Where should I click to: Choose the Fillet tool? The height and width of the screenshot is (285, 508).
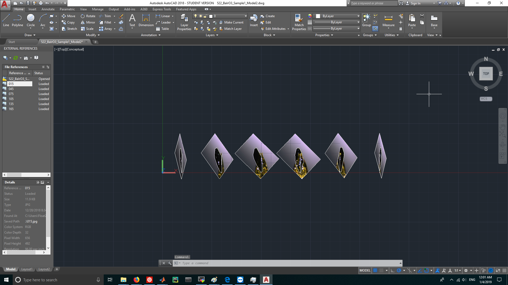[x=105, y=22]
